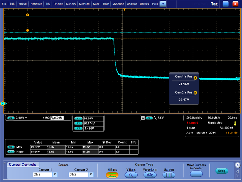Open the Measure menu
242x182 pixels.
tap(84, 4)
